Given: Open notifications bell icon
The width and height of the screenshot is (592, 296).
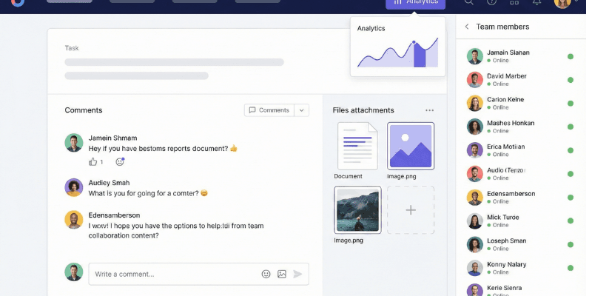Looking at the screenshot, I should pyautogui.click(x=537, y=2).
